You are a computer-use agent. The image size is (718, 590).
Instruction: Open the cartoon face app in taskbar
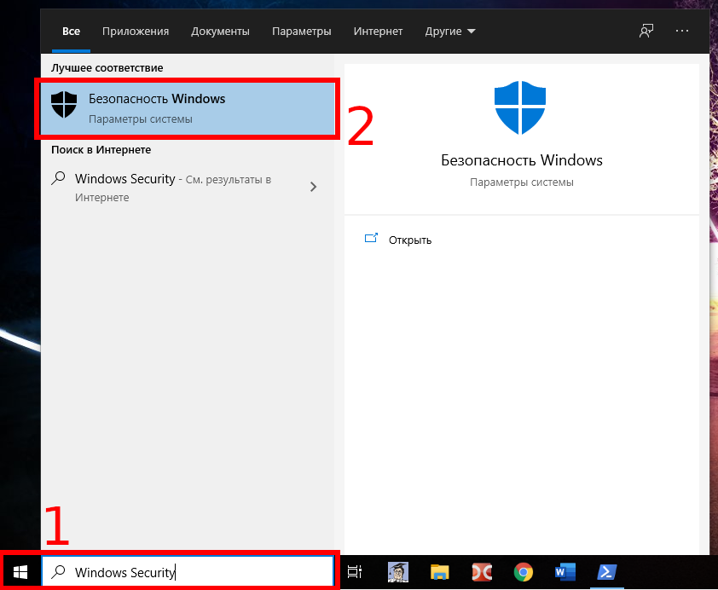point(398,572)
